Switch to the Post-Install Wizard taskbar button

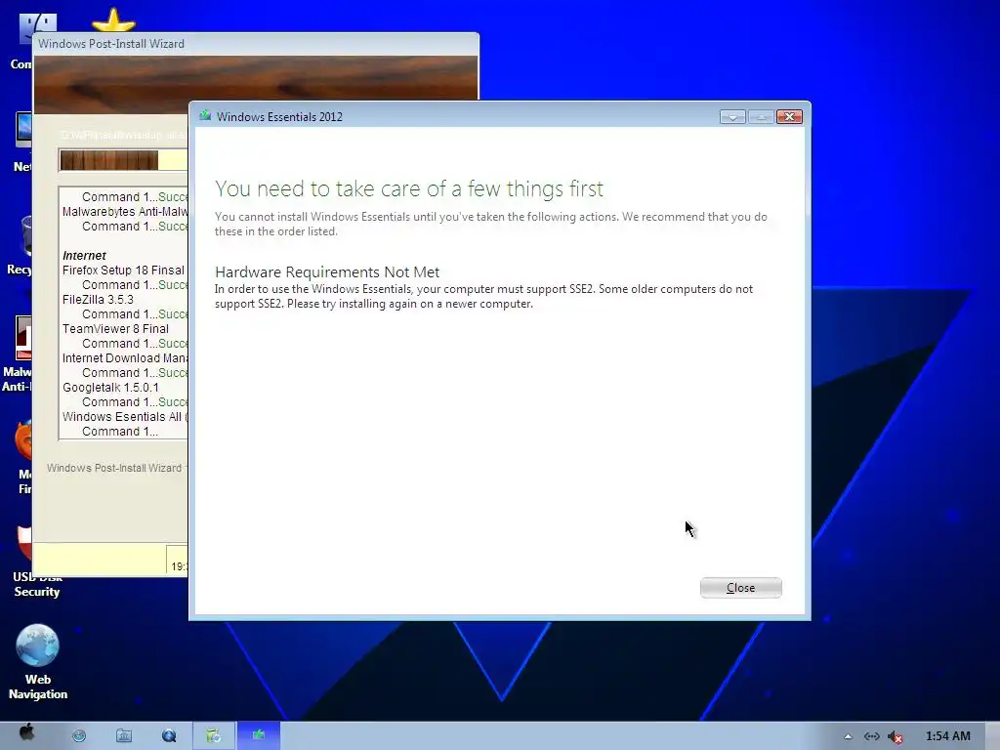(214, 736)
